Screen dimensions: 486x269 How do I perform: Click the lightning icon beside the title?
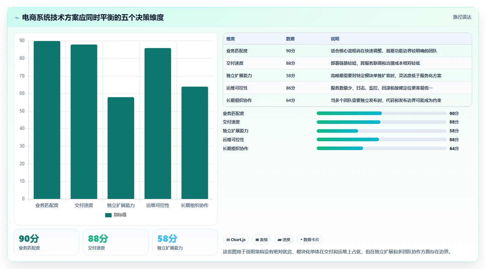[x=17, y=18]
